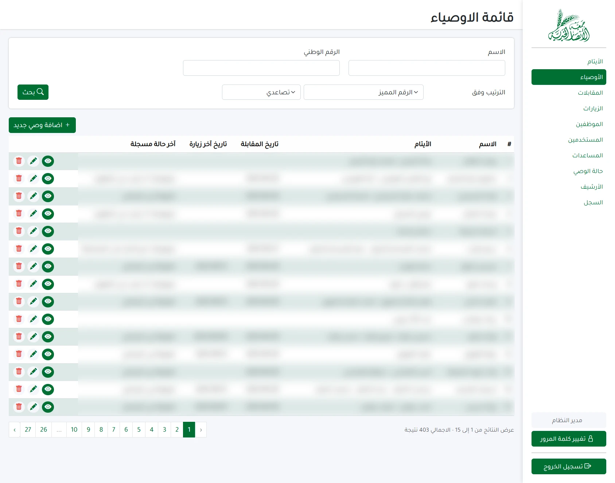This screenshot has height=483, width=615.
Task: Click the مدير النظام user label
Action: (569, 420)
